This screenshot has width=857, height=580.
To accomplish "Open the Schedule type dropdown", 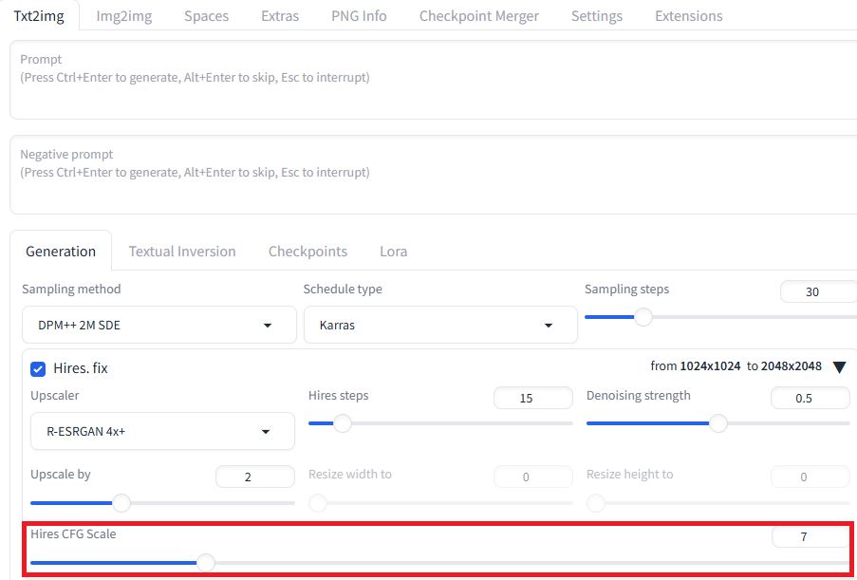I will [x=440, y=325].
